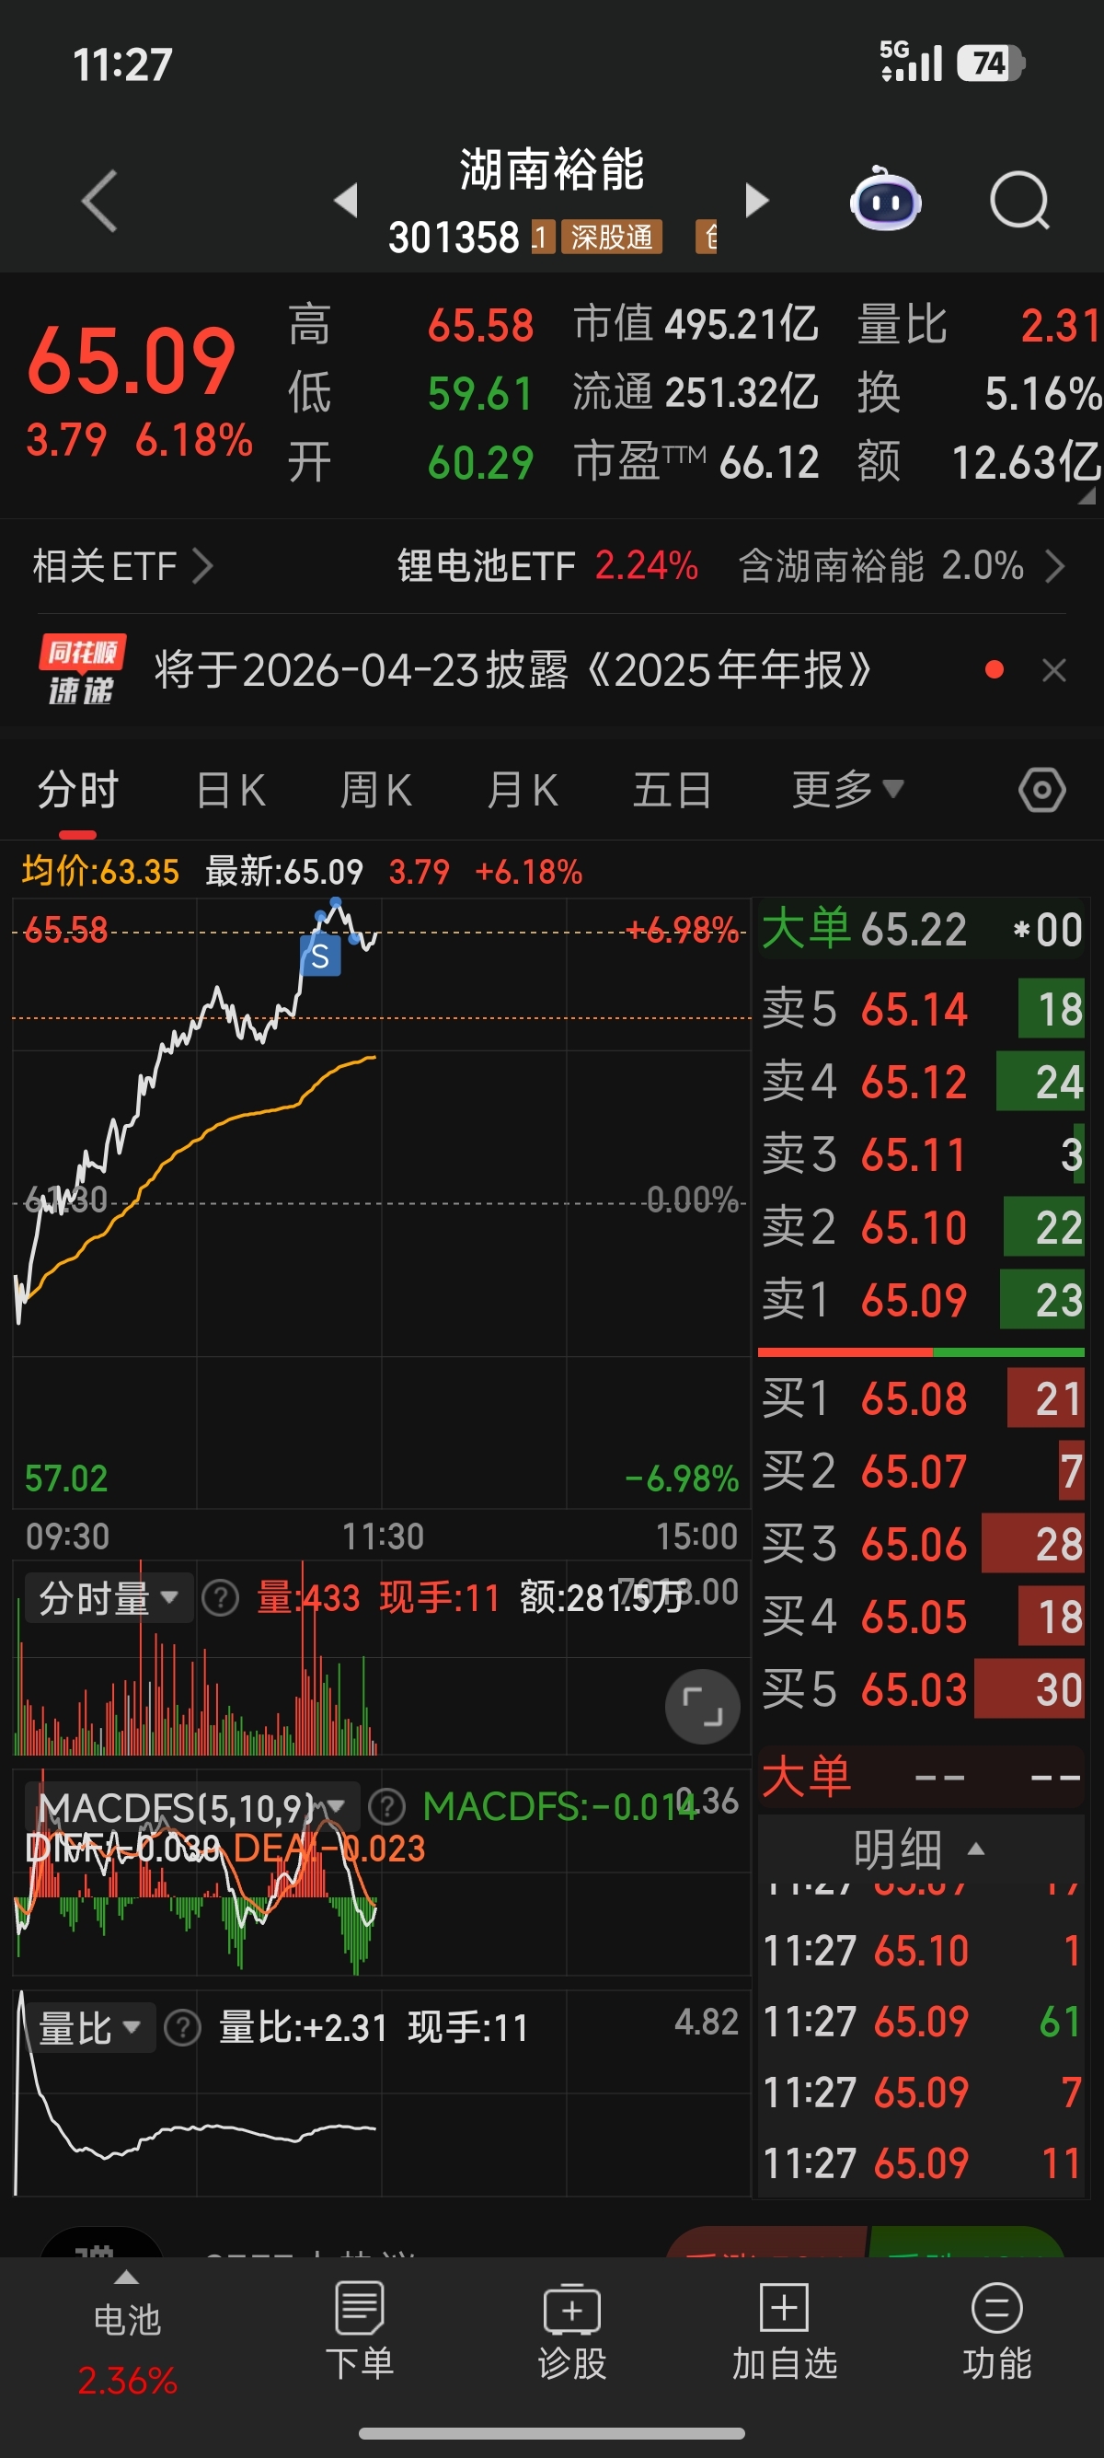Tap 11:27 65.10 trade row
Screen dimensions: 1104x2458
(921, 1952)
